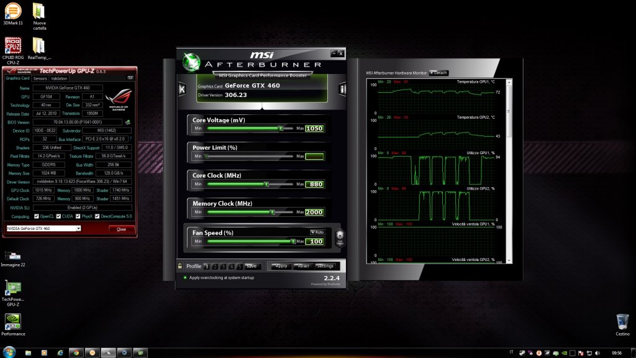Viewport: 636px width, 358px height.
Task: Click the volume speaker icon in system tray
Action: pos(597,353)
